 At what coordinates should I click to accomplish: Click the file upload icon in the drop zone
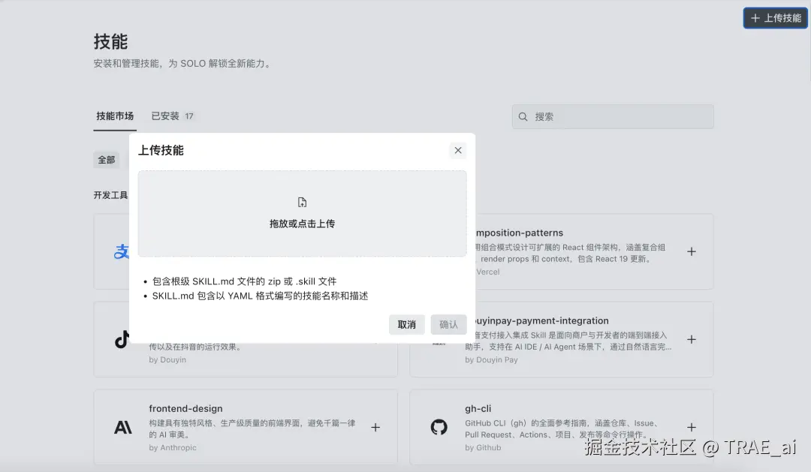point(302,202)
